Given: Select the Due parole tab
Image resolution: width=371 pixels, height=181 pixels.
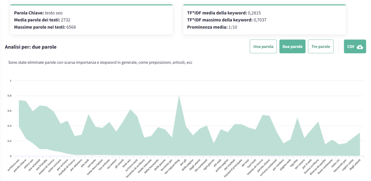Looking at the screenshot, I should (x=292, y=47).
